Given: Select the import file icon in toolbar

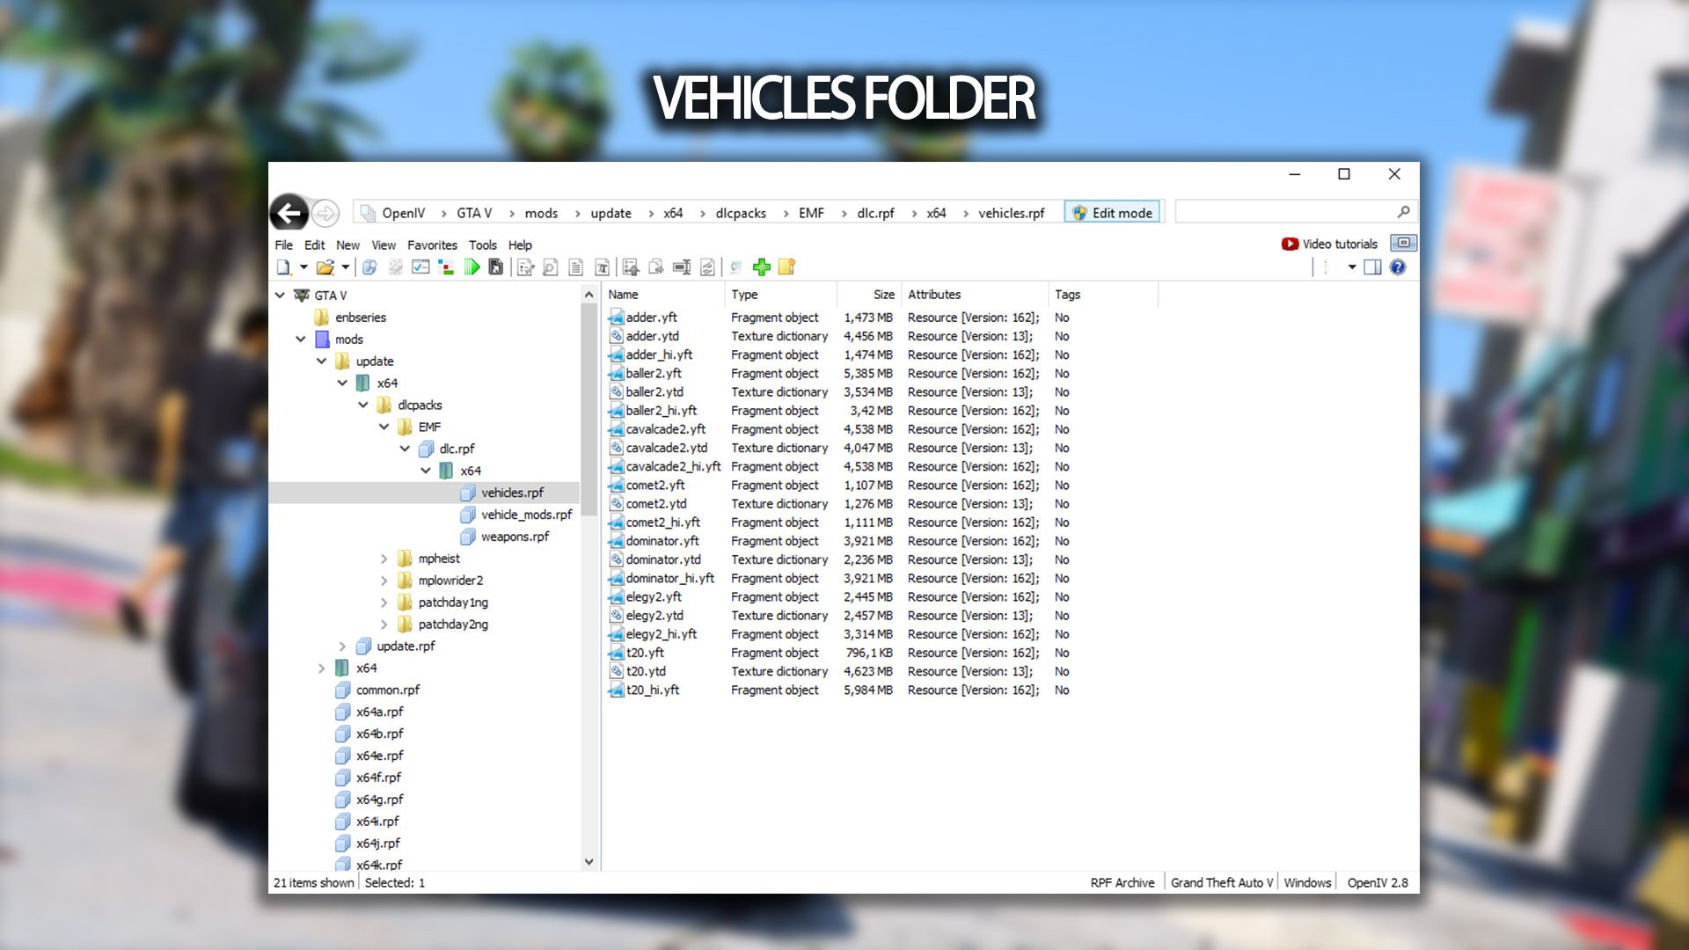Looking at the screenshot, I should [x=630, y=268].
